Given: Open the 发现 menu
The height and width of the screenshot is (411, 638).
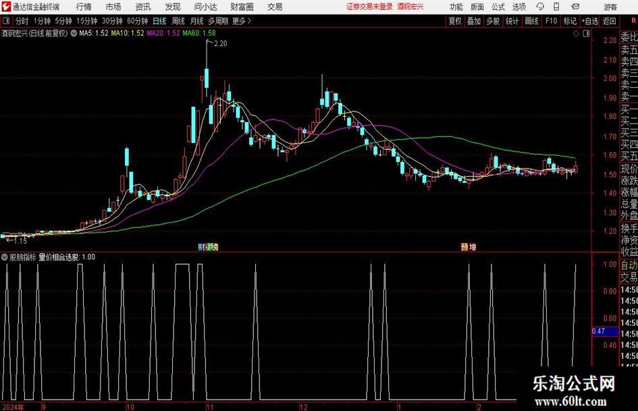Looking at the screenshot, I should tap(173, 7).
